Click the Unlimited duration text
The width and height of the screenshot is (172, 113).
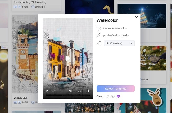(x=115, y=29)
